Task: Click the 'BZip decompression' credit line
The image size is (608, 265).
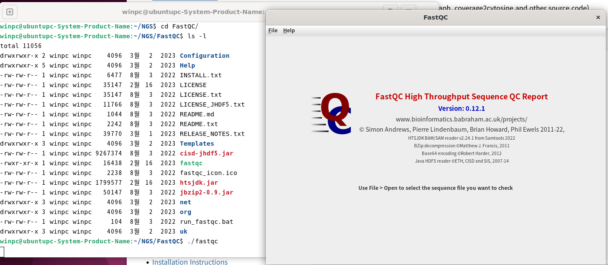Action: point(462,146)
